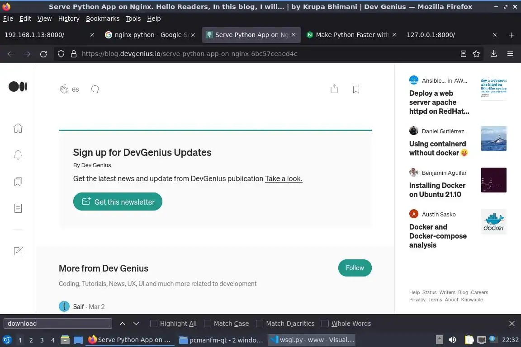The height and width of the screenshot is (347, 521).
Task: Find previous match arrow in find bar
Action: (x=122, y=324)
